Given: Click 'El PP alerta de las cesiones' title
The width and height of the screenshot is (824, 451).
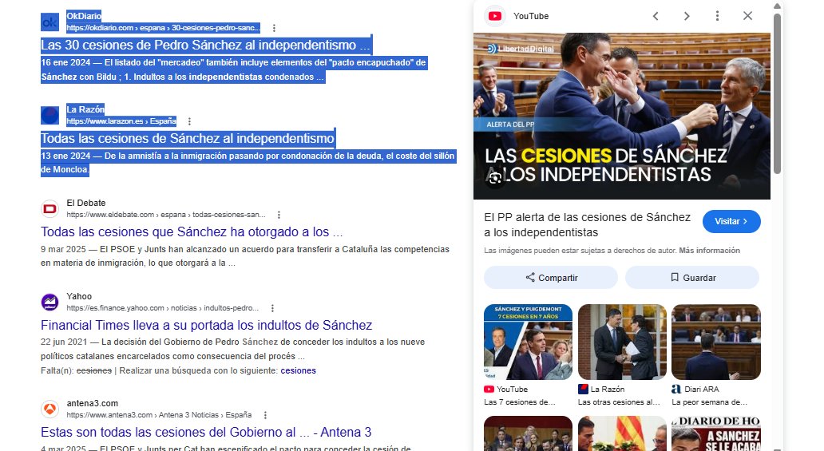Looking at the screenshot, I should (x=587, y=225).
